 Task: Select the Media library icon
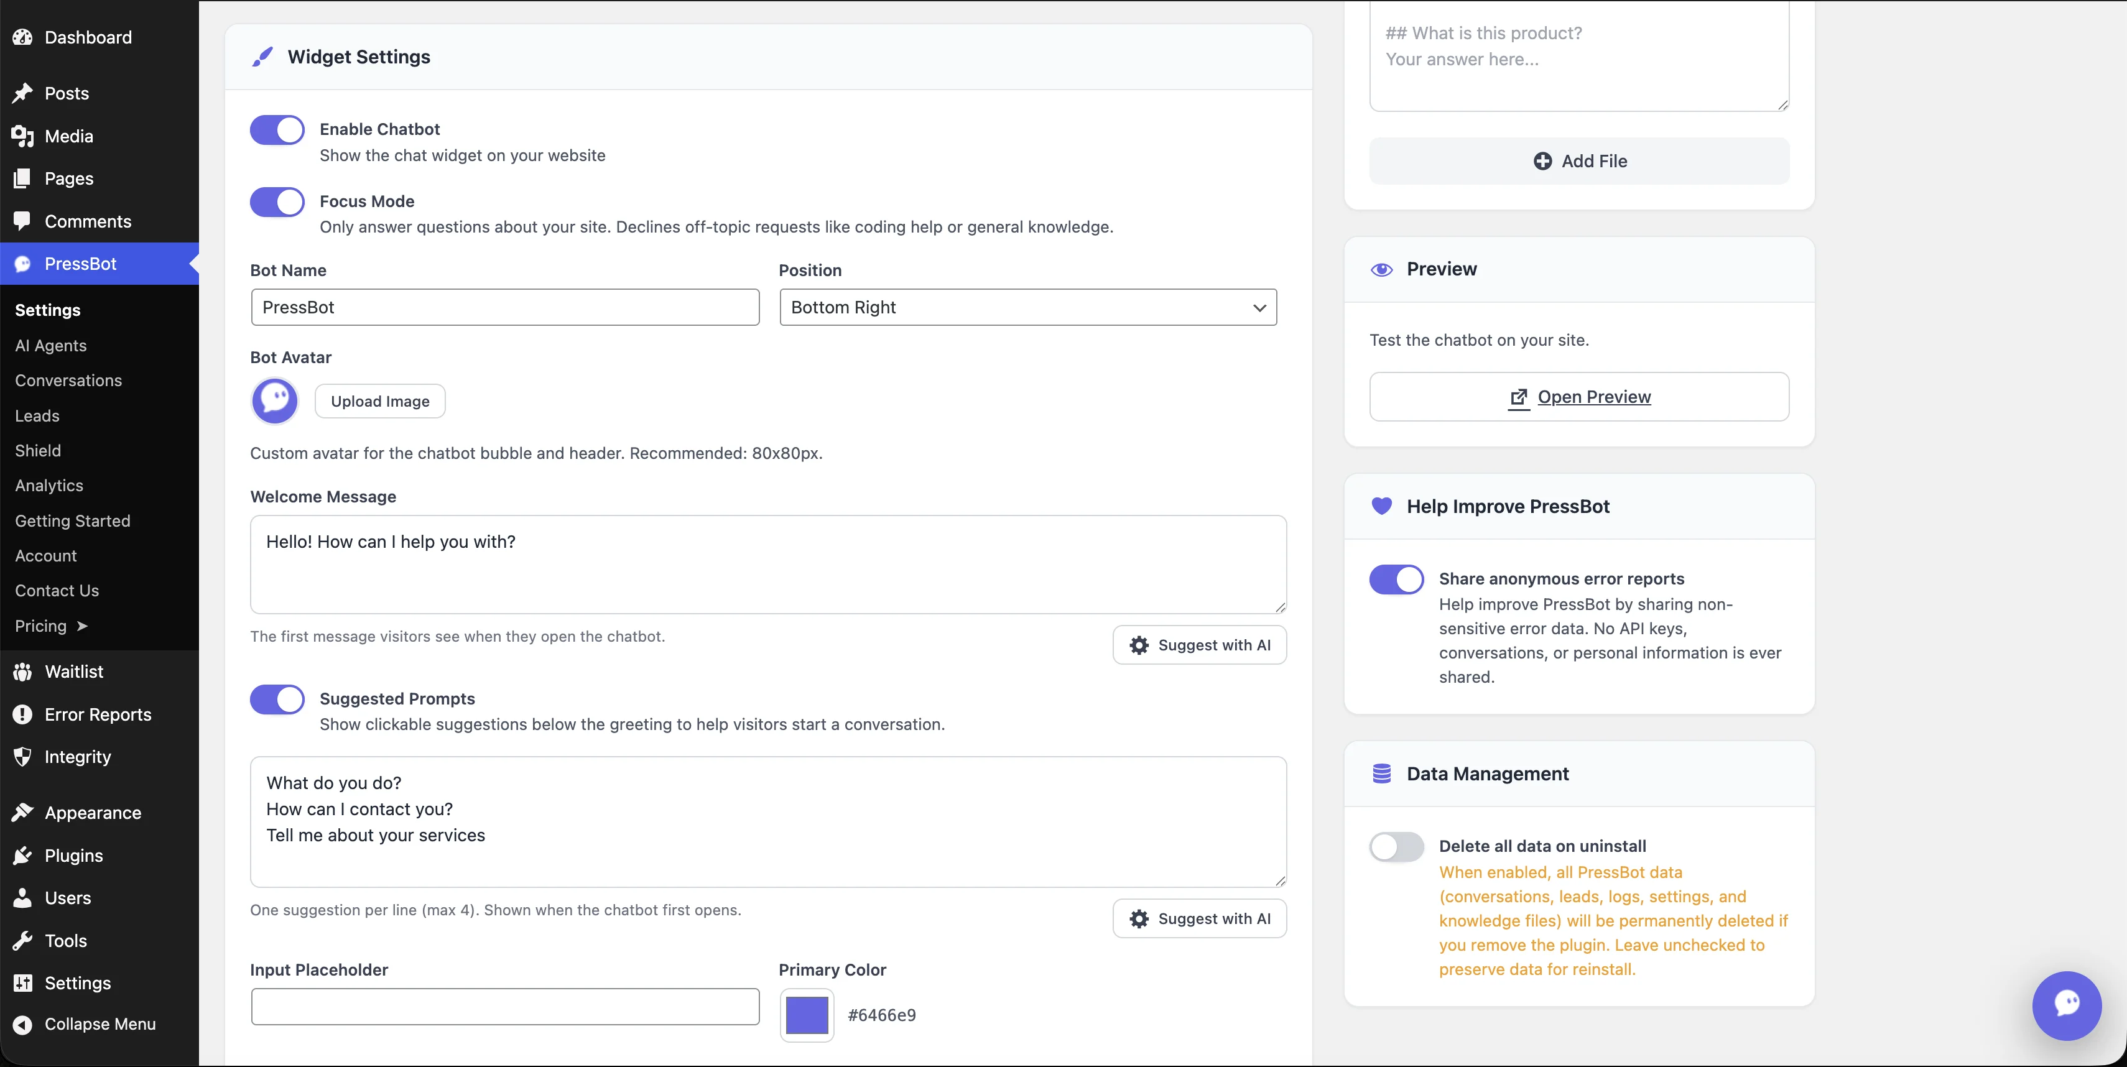point(22,136)
